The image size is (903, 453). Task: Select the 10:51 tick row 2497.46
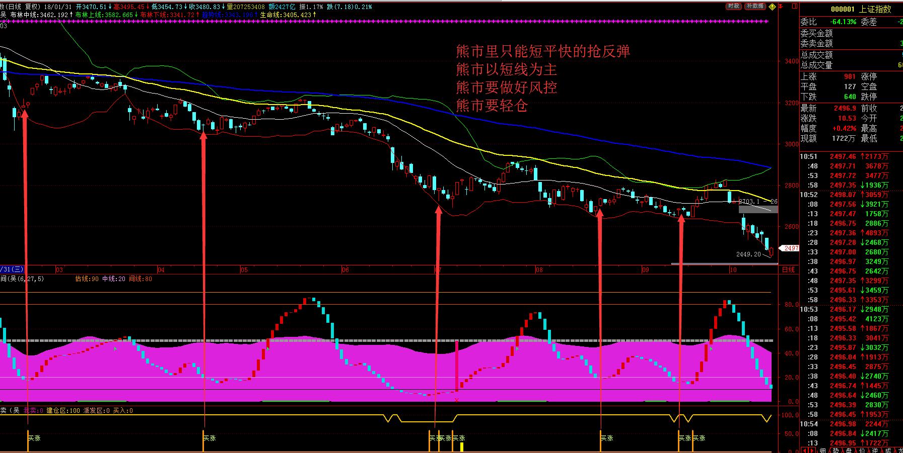tap(851, 157)
